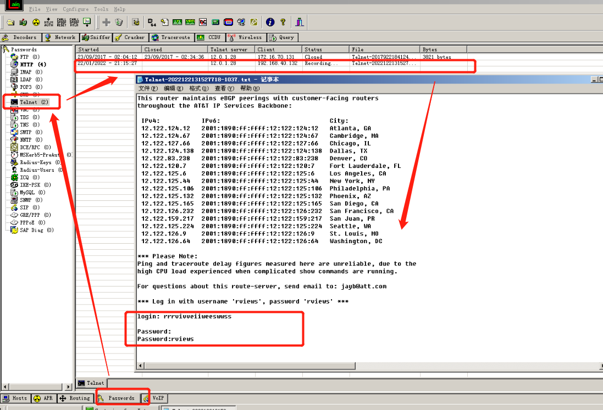Sort by the Bytes column header
603x410 pixels.
(x=444, y=49)
